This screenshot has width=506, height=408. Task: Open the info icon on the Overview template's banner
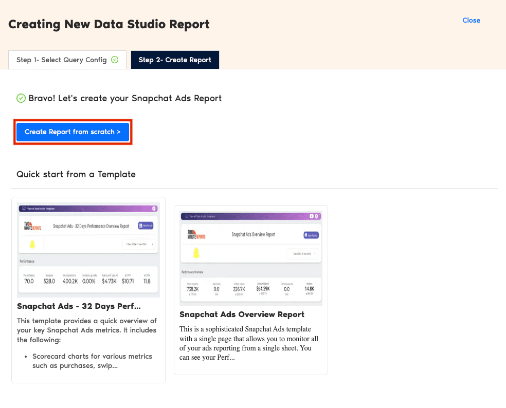pyautogui.click(x=317, y=217)
